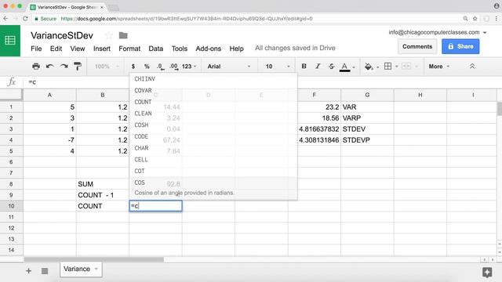Screen dimensions: 502x282
Task: Open the fill color bucket
Action: [x=369, y=66]
